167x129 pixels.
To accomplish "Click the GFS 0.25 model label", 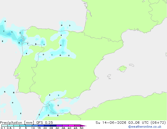I will (45, 123).
